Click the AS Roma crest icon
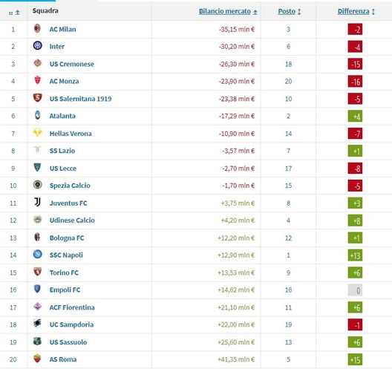This screenshot has width=392, height=369. coord(38,359)
